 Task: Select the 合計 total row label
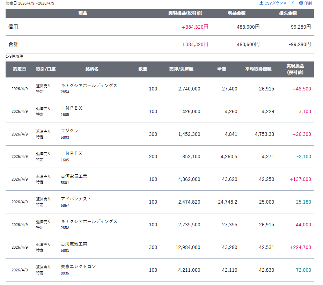(x=13, y=44)
